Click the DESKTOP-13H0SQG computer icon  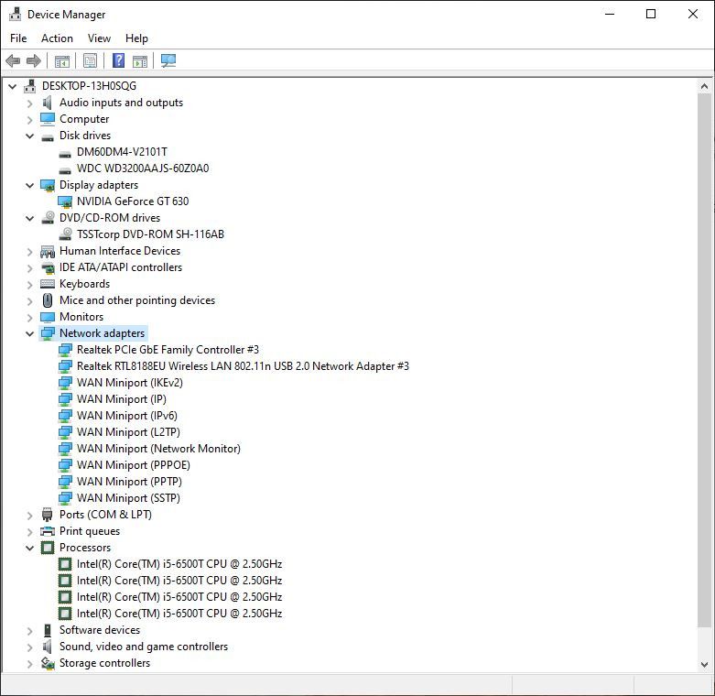click(30, 86)
